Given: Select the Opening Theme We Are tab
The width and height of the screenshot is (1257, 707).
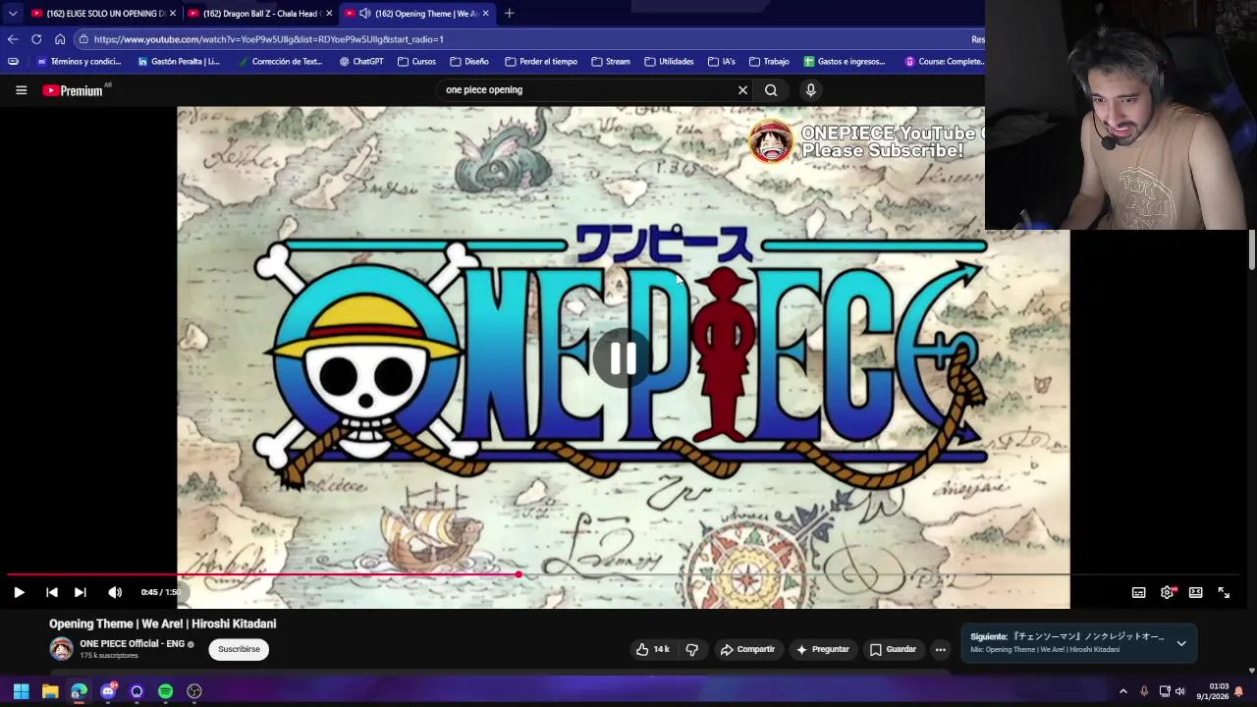Looking at the screenshot, I should click(x=417, y=14).
